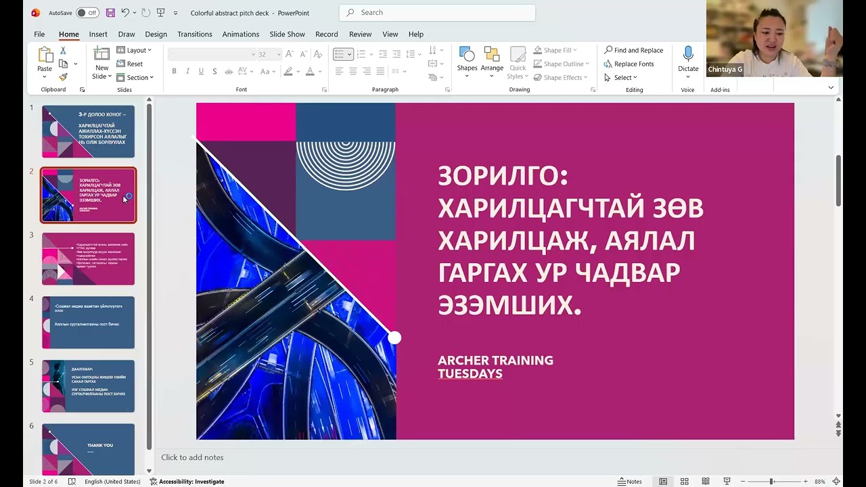Select slide 4 thumbnail

tap(88, 322)
